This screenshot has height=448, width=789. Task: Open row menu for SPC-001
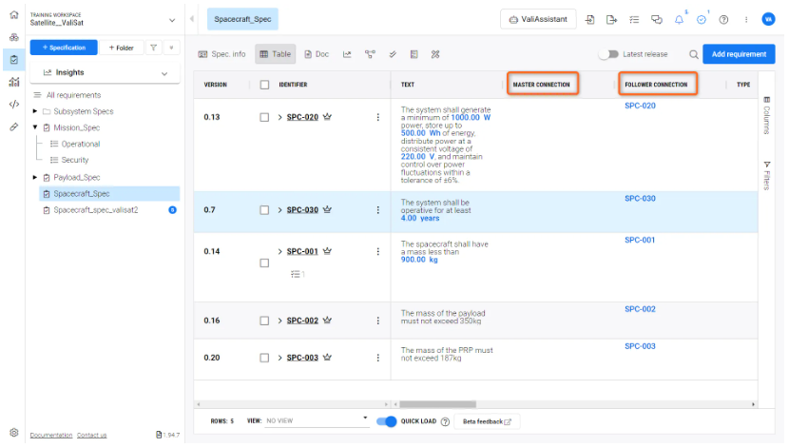tap(378, 252)
